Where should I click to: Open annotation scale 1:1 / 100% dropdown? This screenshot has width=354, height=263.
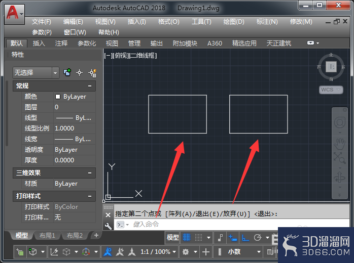coord(158,252)
